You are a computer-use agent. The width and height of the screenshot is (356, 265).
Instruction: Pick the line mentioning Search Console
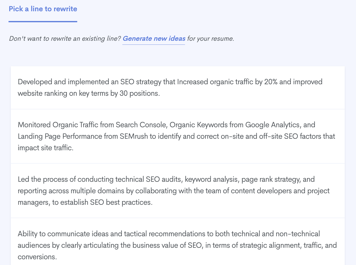click(178, 136)
